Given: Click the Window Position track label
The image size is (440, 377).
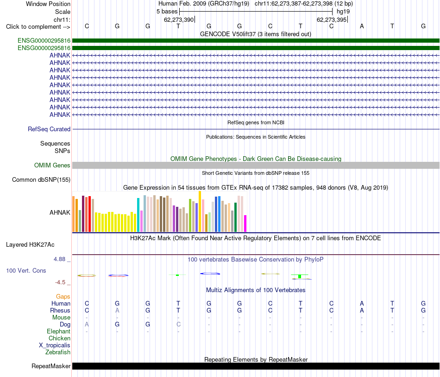Looking at the screenshot, I should point(48,4).
